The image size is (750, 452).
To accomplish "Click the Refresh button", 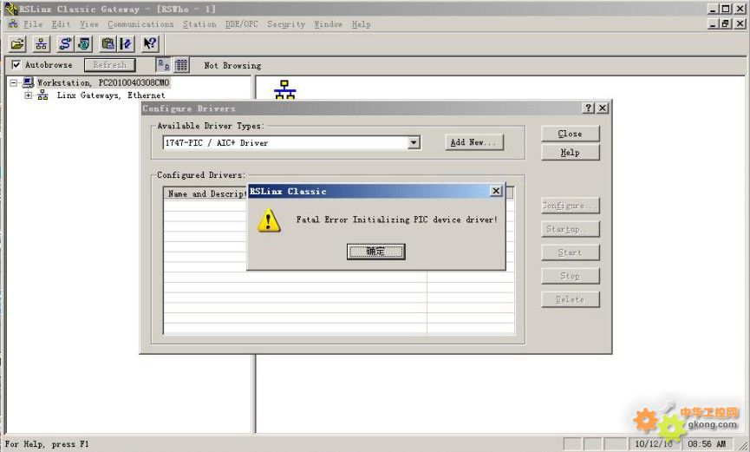I will [x=110, y=65].
